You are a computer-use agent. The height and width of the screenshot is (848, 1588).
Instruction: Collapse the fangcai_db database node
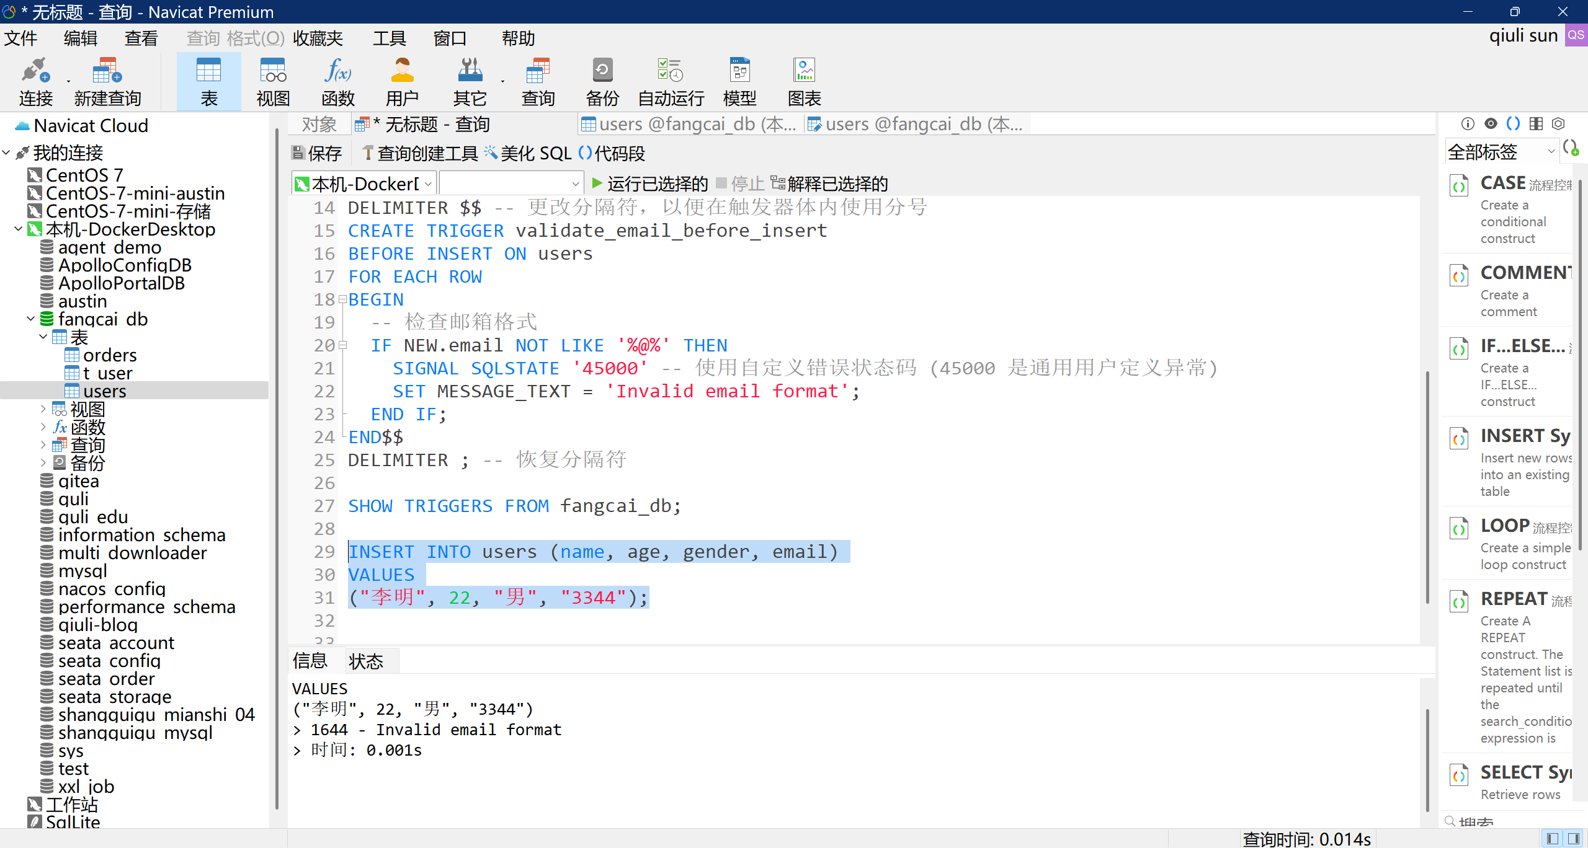[x=31, y=319]
